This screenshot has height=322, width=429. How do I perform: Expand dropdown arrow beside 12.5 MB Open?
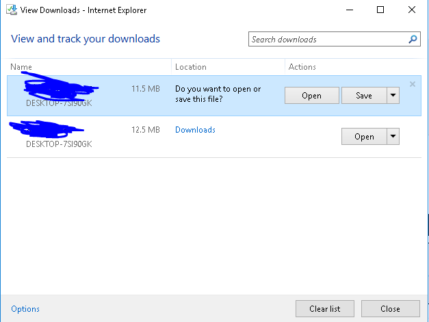(x=393, y=137)
